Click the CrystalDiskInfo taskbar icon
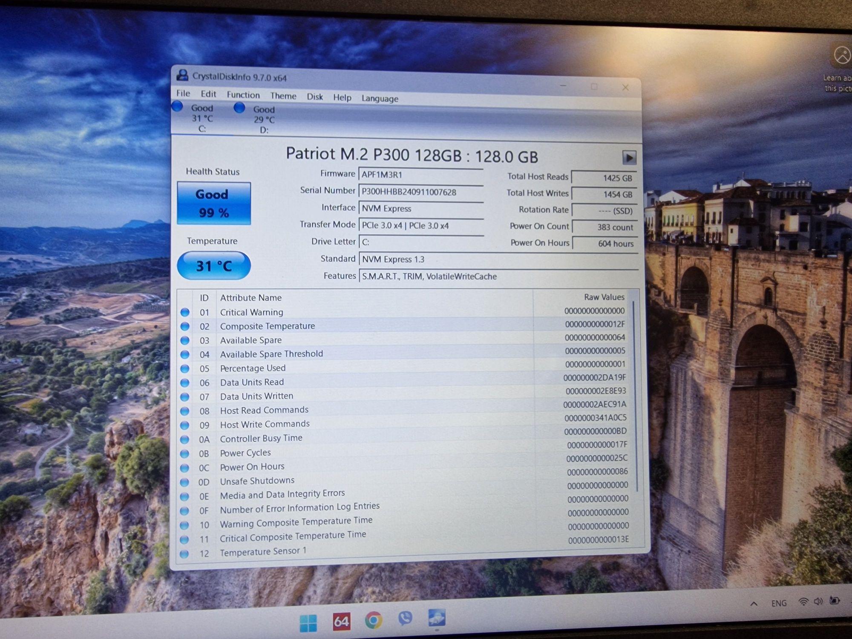The image size is (852, 639). [437, 617]
